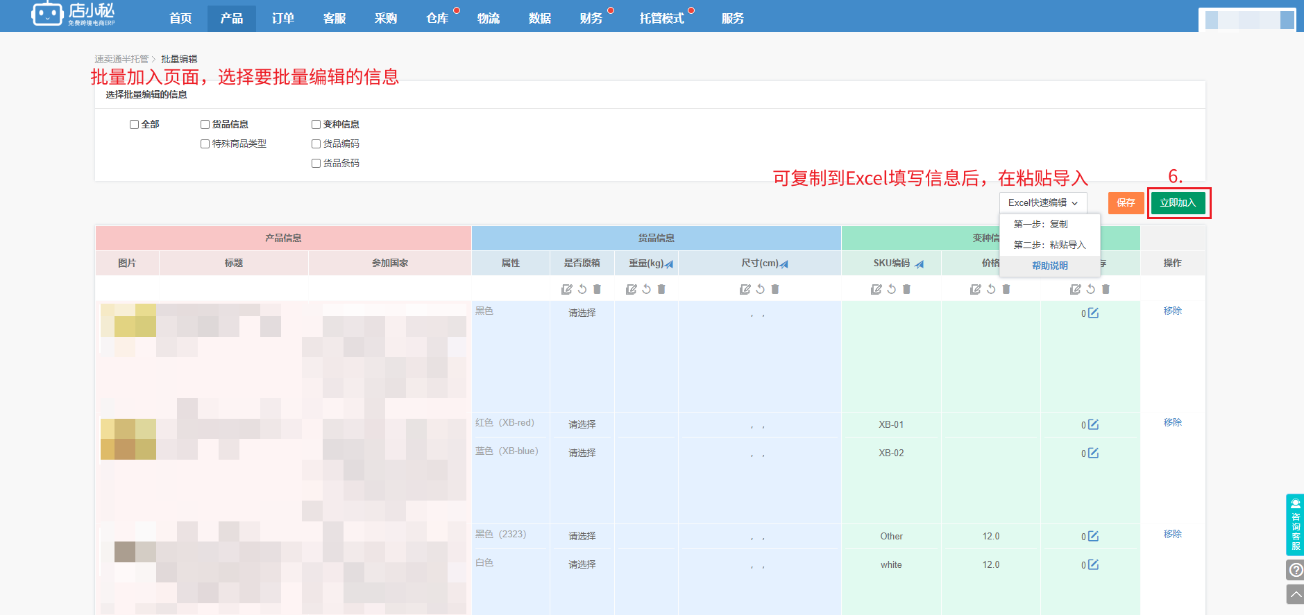Click the orange 保存 button

coord(1126,202)
